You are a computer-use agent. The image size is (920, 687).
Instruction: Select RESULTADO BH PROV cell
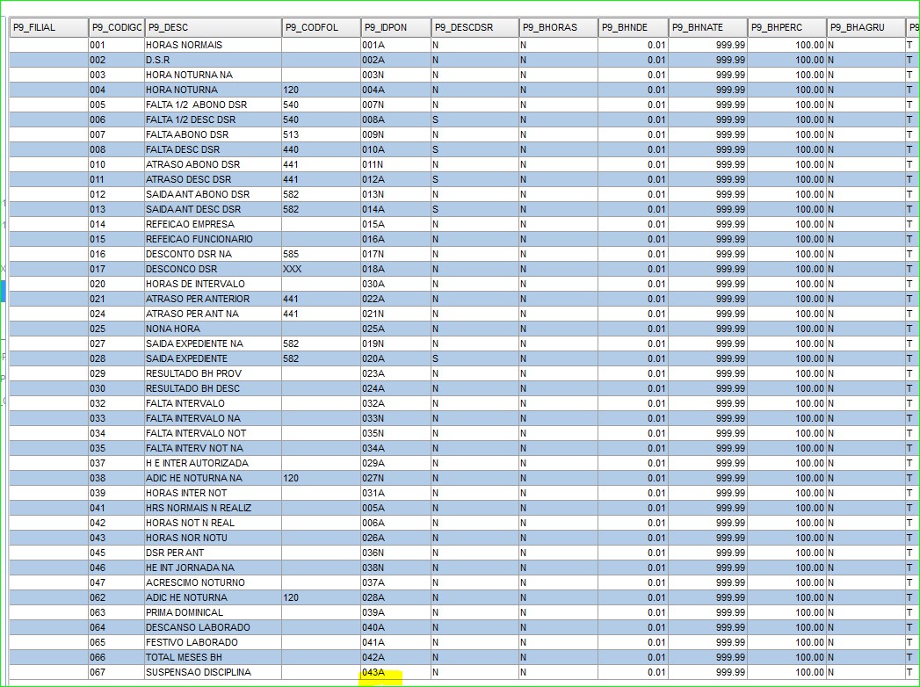tap(213, 373)
